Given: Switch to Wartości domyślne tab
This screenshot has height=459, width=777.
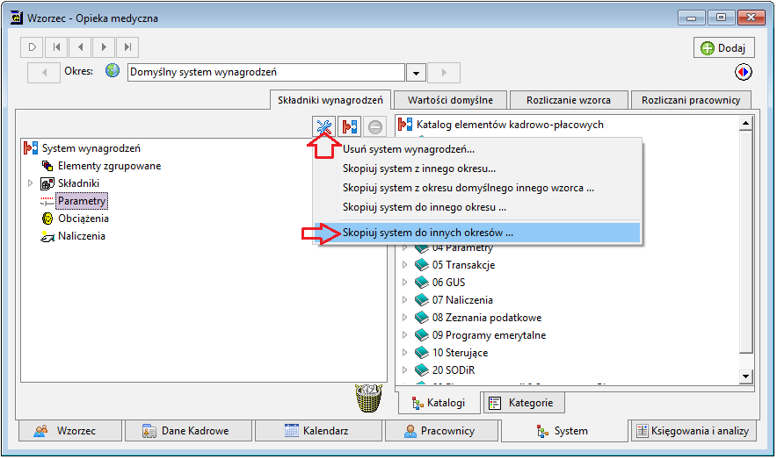Looking at the screenshot, I should coord(450,100).
